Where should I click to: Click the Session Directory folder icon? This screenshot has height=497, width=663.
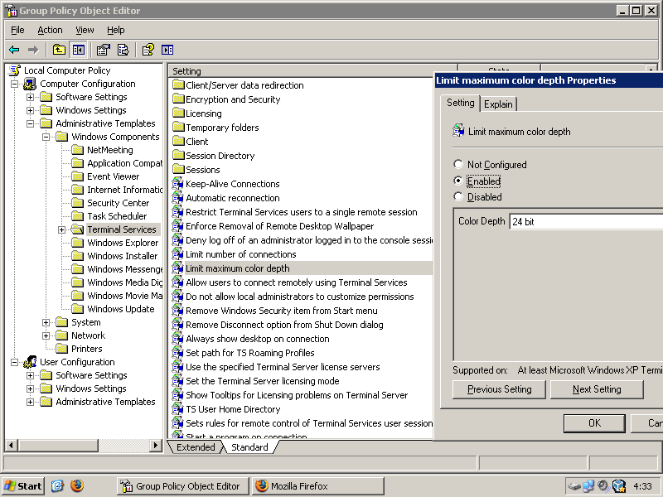pyautogui.click(x=178, y=156)
